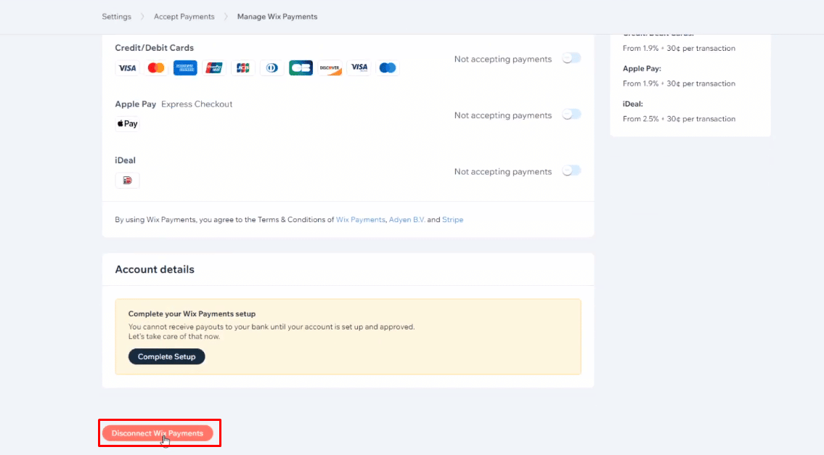Screen dimensions: 824x455
Task: Go to Settings in breadcrumb
Action: [117, 17]
